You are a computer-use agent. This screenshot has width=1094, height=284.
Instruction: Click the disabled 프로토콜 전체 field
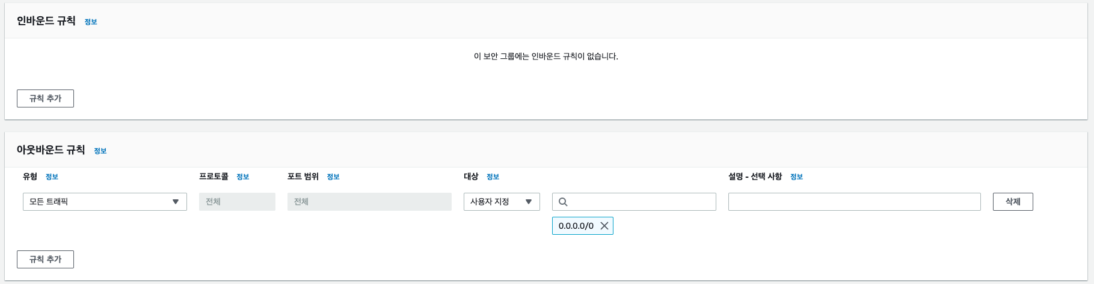[237, 202]
